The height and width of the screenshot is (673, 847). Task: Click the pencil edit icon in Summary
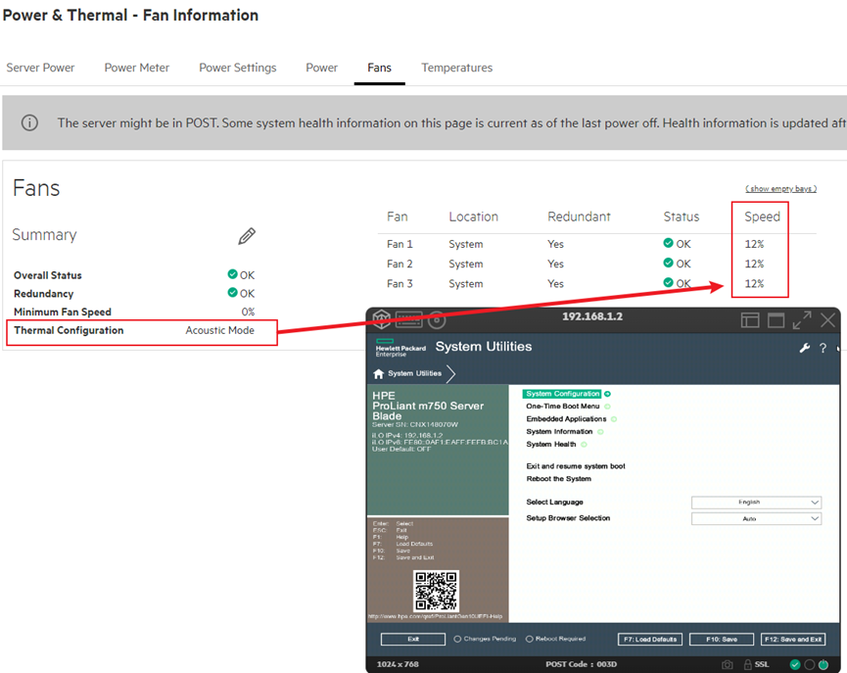(247, 236)
